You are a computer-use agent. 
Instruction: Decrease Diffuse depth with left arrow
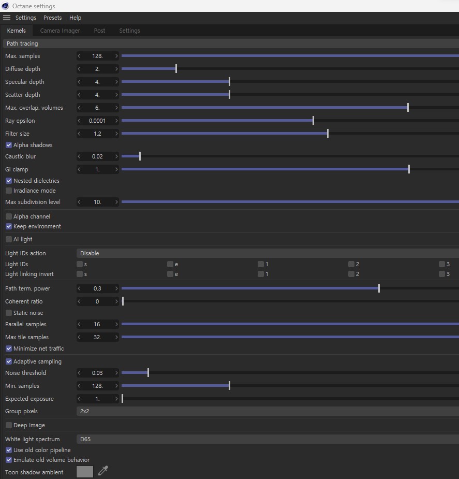tap(79, 69)
